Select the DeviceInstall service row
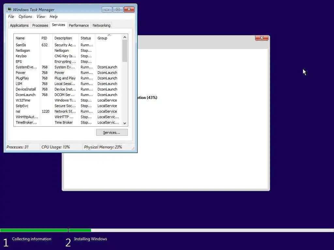This screenshot has width=334, height=250. pyautogui.click(x=68, y=89)
